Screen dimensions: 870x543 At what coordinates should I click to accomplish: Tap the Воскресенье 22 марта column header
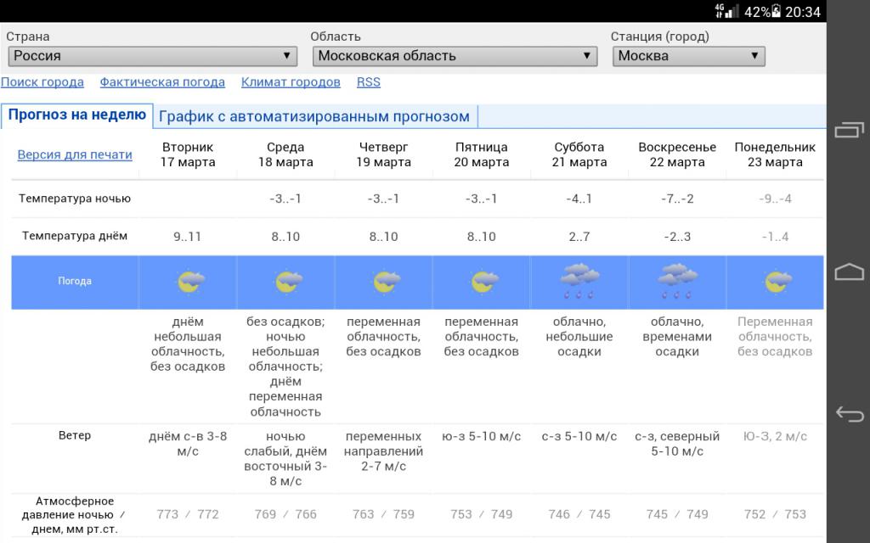(677, 154)
